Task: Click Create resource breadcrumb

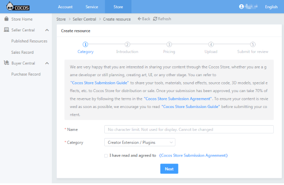Action: (117, 19)
